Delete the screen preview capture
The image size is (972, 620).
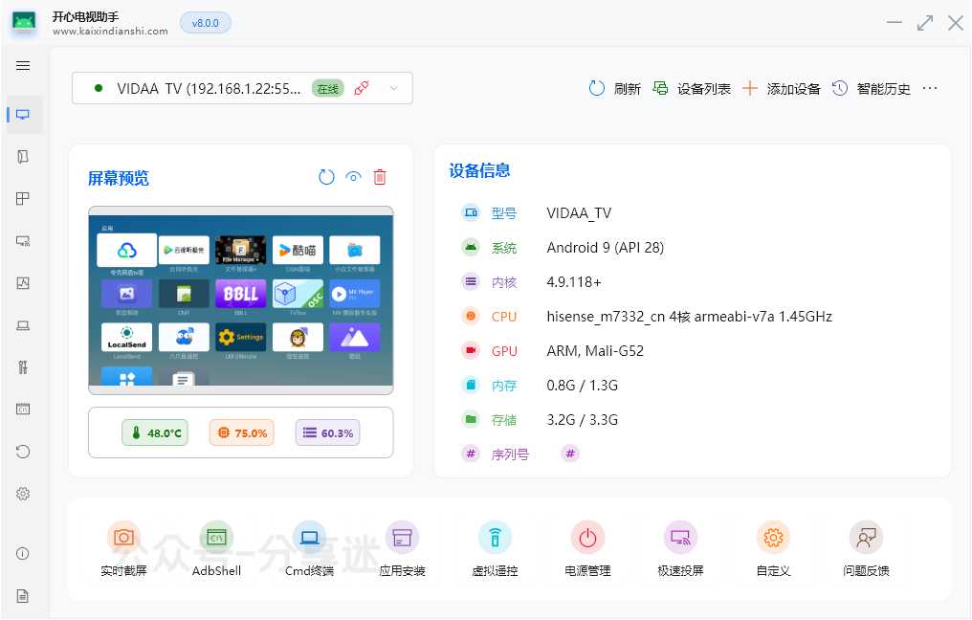point(379,177)
